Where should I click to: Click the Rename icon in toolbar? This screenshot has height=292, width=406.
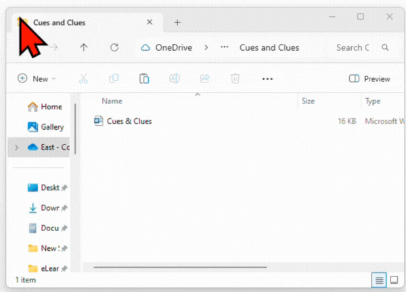[x=175, y=78]
